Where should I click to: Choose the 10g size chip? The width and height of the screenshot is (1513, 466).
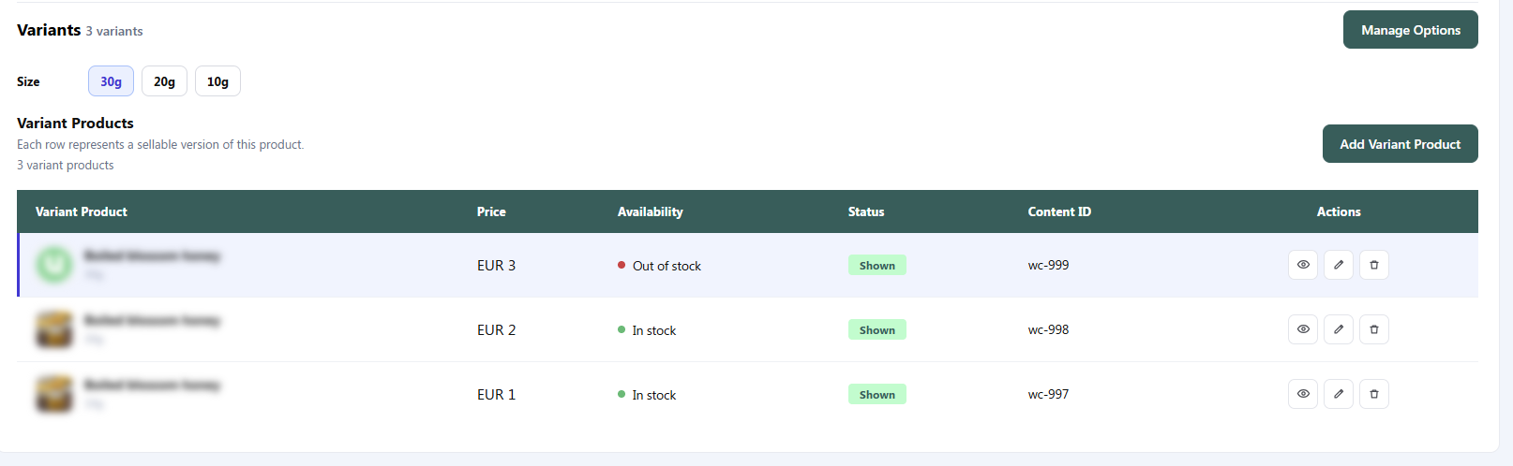[217, 81]
